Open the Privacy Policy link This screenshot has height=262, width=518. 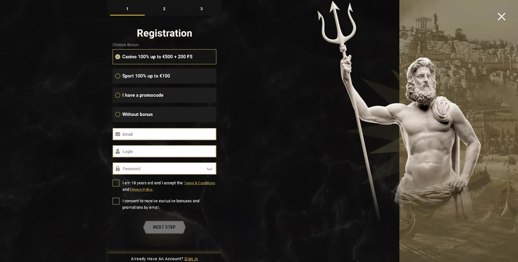click(x=141, y=189)
